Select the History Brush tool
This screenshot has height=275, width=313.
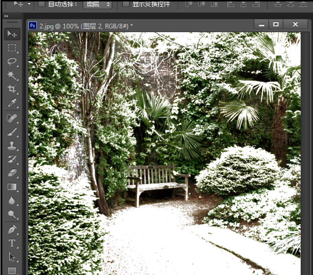pyautogui.click(x=12, y=159)
